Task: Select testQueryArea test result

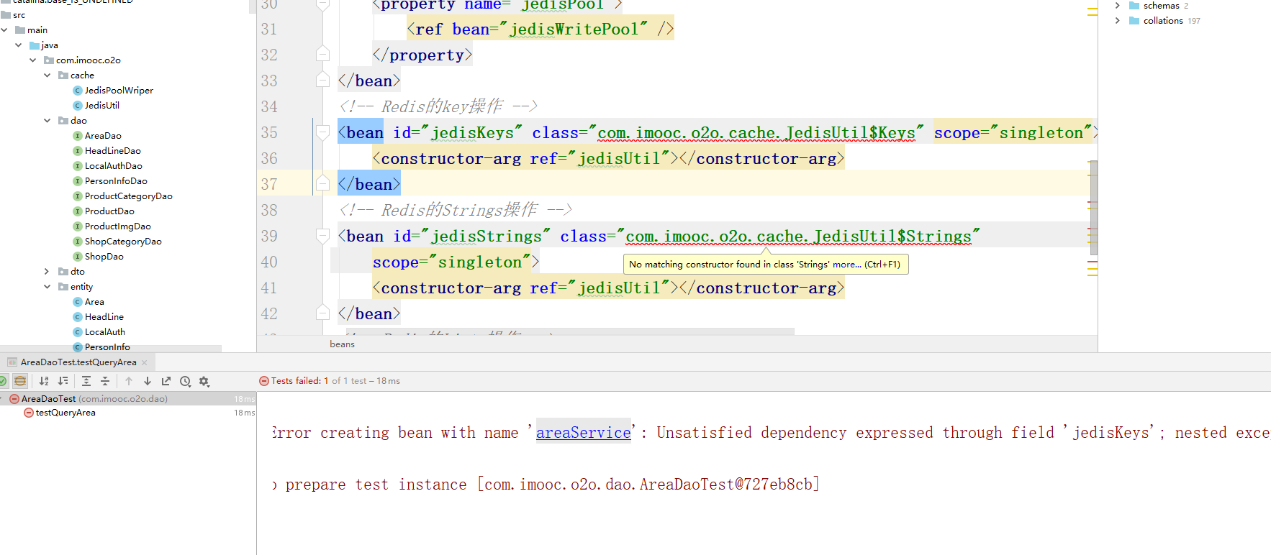Action: pyautogui.click(x=65, y=413)
